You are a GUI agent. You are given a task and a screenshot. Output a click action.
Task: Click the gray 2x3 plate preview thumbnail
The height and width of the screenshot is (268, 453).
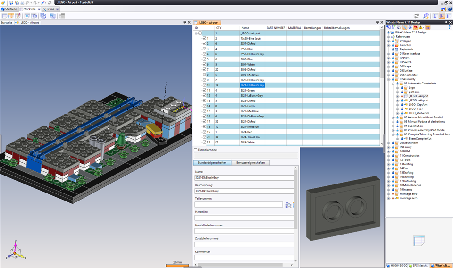point(343,208)
